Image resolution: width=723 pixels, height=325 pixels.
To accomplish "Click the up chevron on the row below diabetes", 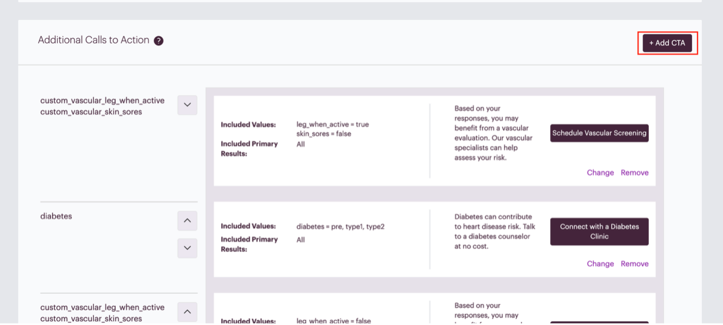I will [x=187, y=311].
